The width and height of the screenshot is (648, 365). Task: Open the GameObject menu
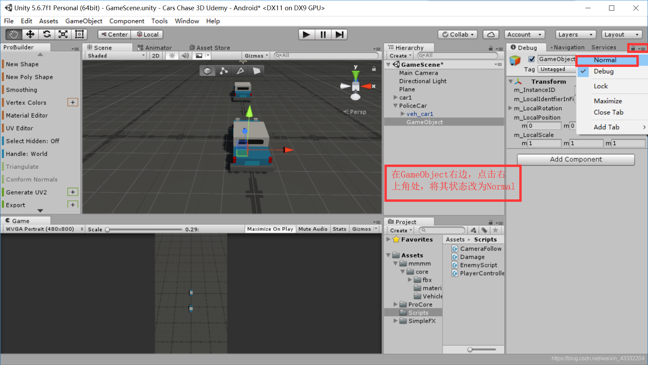pyautogui.click(x=84, y=21)
